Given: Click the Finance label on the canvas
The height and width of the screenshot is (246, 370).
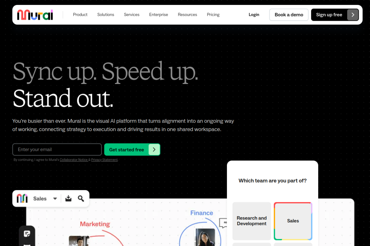Looking at the screenshot, I should tap(202, 213).
